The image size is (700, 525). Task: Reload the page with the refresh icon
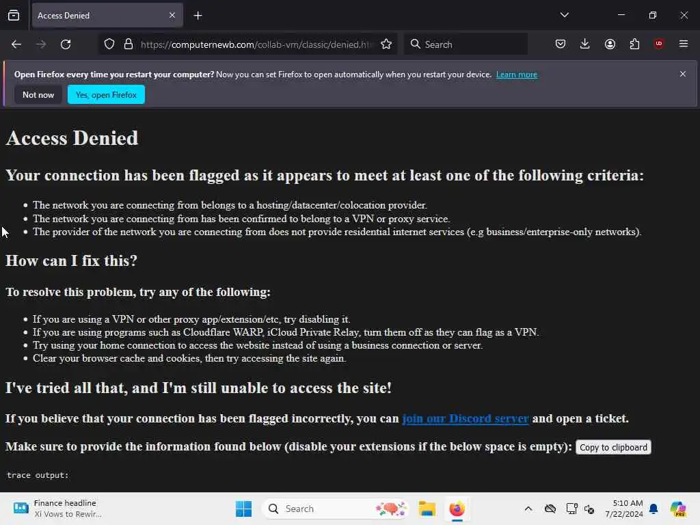66,44
